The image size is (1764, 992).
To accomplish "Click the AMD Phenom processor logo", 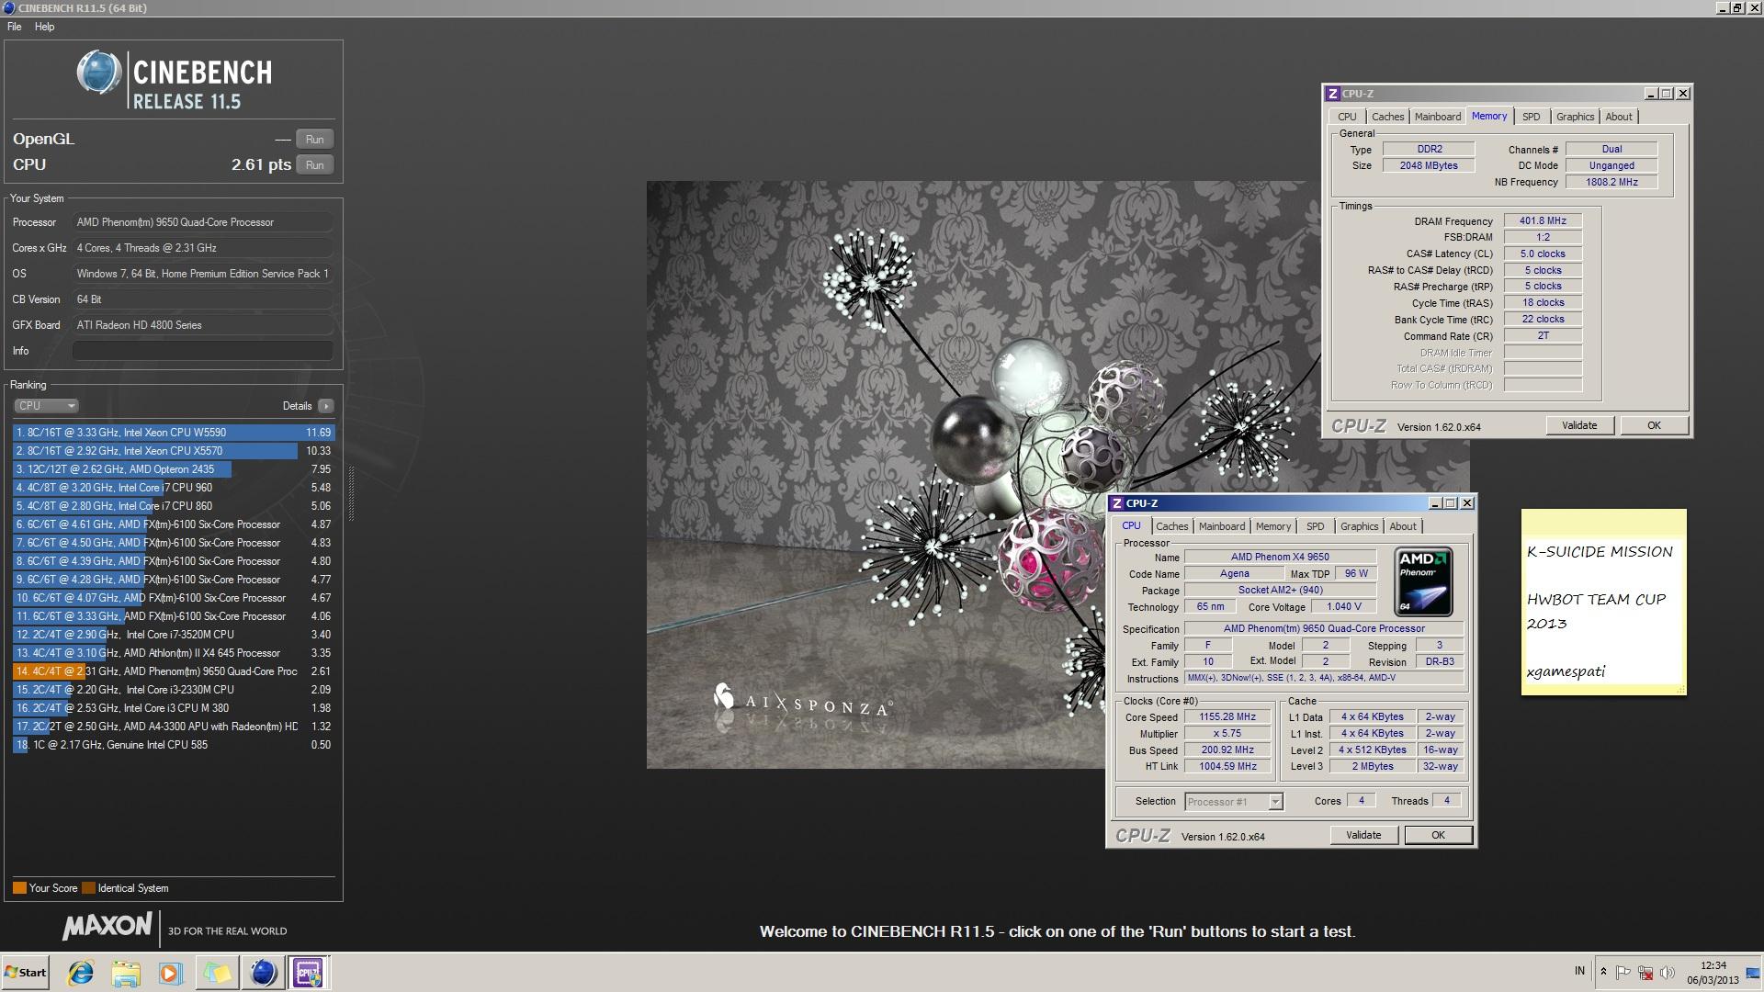I will click(x=1424, y=581).
